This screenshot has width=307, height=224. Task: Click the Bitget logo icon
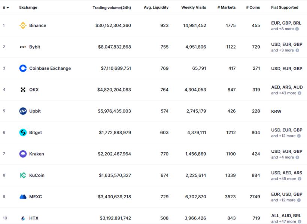[x=23, y=133]
